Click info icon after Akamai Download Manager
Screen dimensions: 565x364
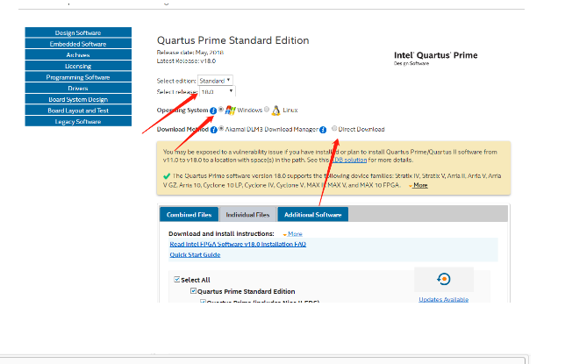[323, 130]
